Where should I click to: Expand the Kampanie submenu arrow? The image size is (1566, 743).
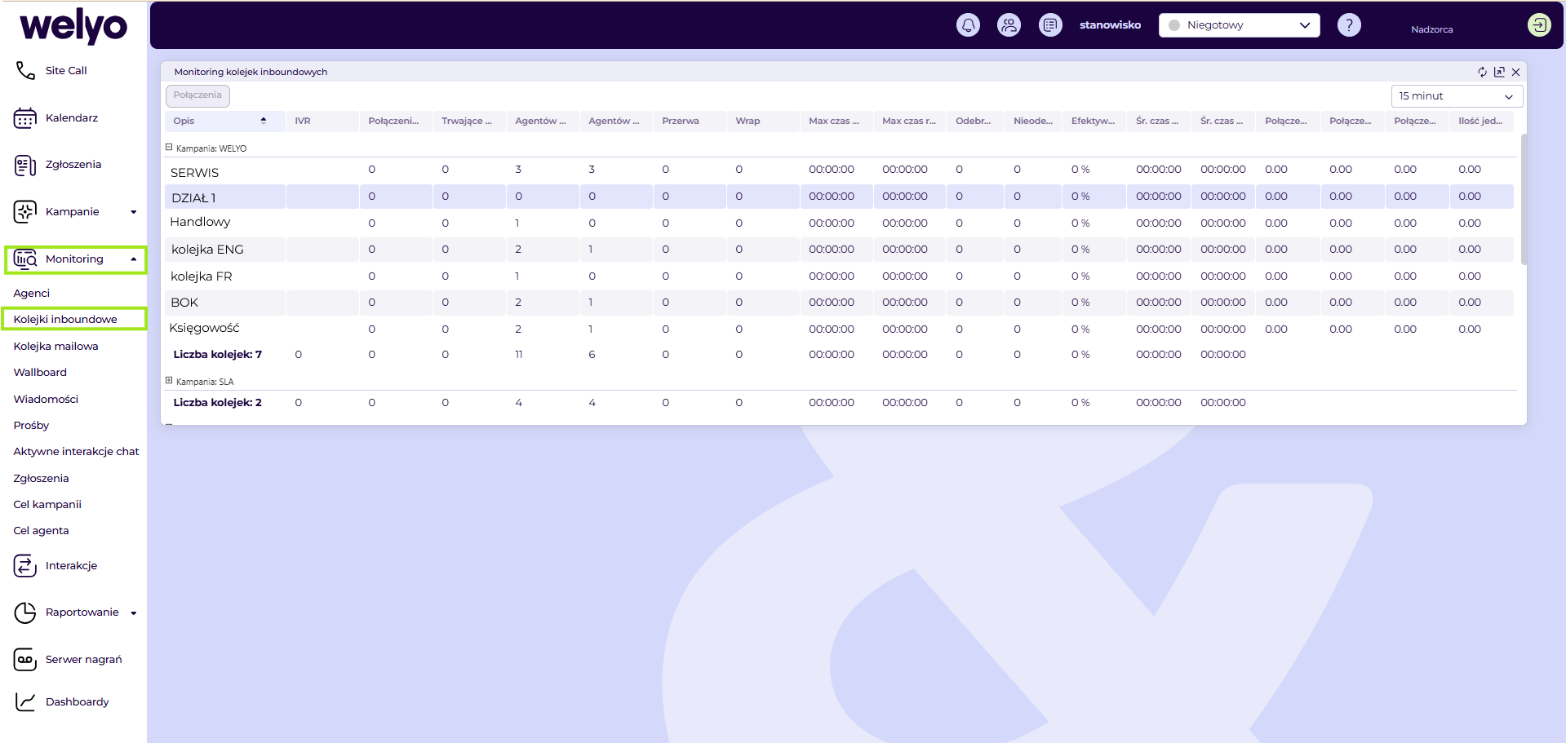[x=134, y=212]
